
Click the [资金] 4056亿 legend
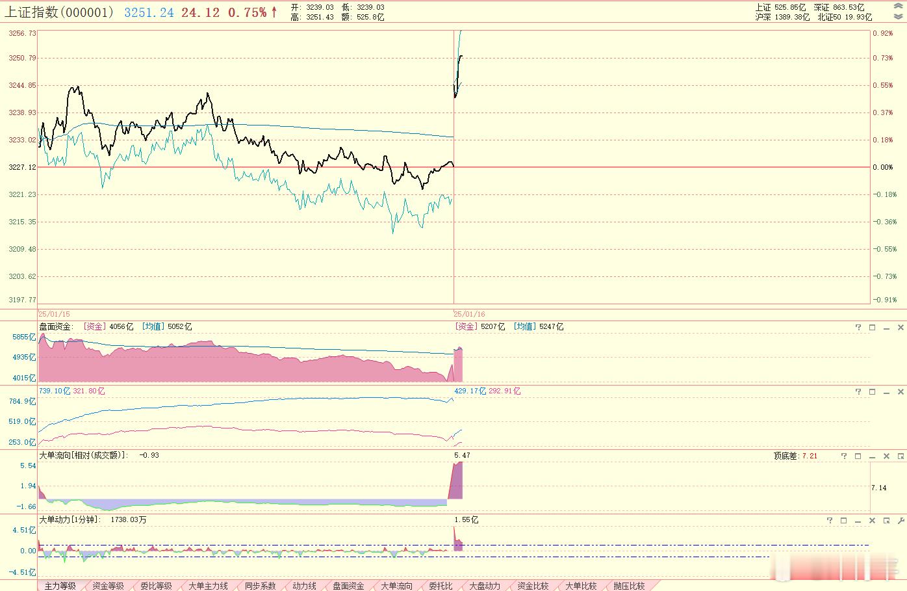(x=108, y=327)
